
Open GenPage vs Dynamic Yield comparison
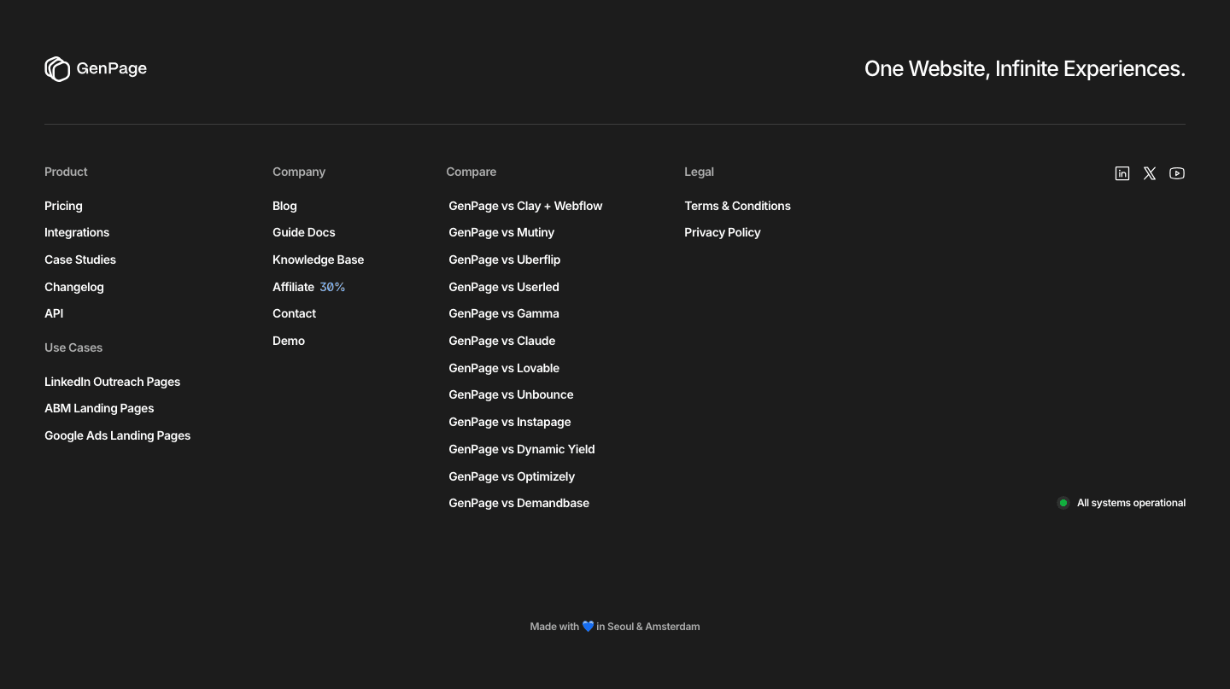click(522, 449)
